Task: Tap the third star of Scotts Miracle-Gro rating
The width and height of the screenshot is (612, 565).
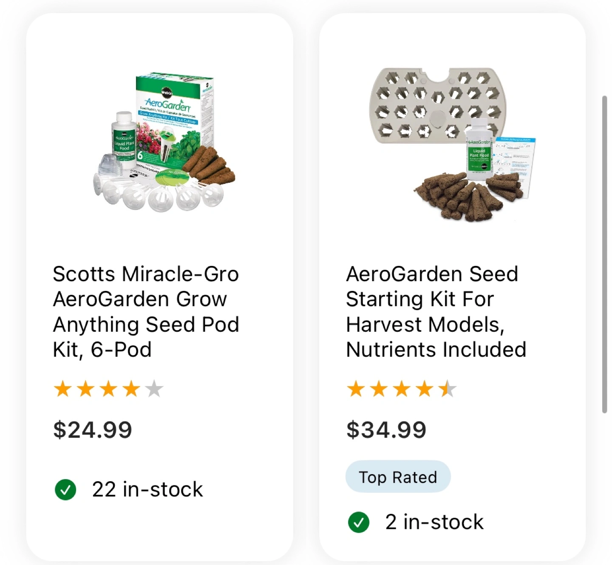Action: pyautogui.click(x=109, y=389)
